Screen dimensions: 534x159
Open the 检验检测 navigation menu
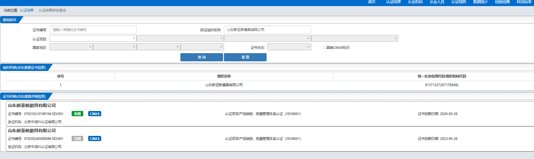point(502,2)
